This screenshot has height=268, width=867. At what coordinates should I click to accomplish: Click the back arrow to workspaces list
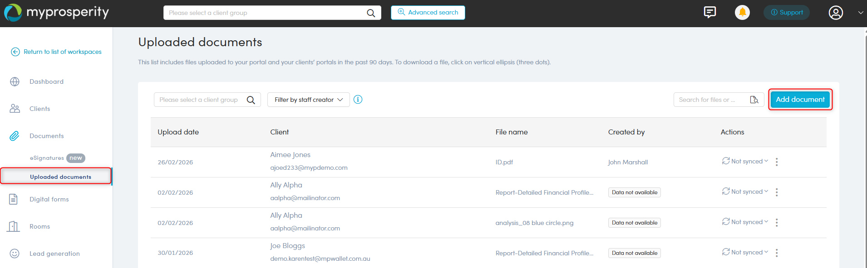point(15,52)
